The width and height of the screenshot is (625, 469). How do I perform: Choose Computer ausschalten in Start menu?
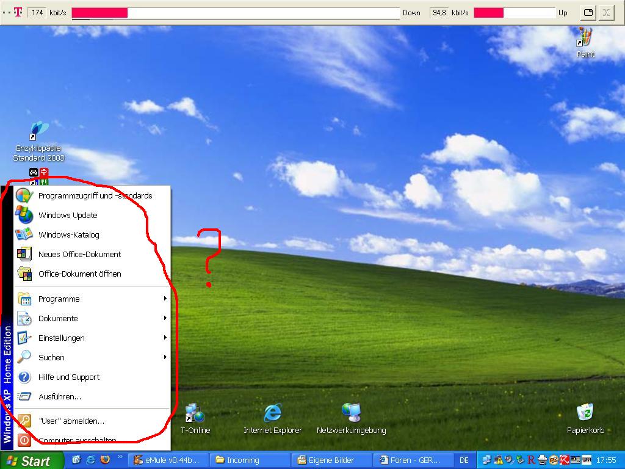coord(92,441)
